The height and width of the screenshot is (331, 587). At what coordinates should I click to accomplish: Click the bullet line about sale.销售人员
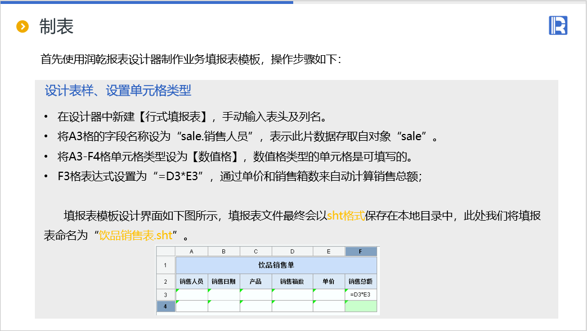[x=248, y=136]
